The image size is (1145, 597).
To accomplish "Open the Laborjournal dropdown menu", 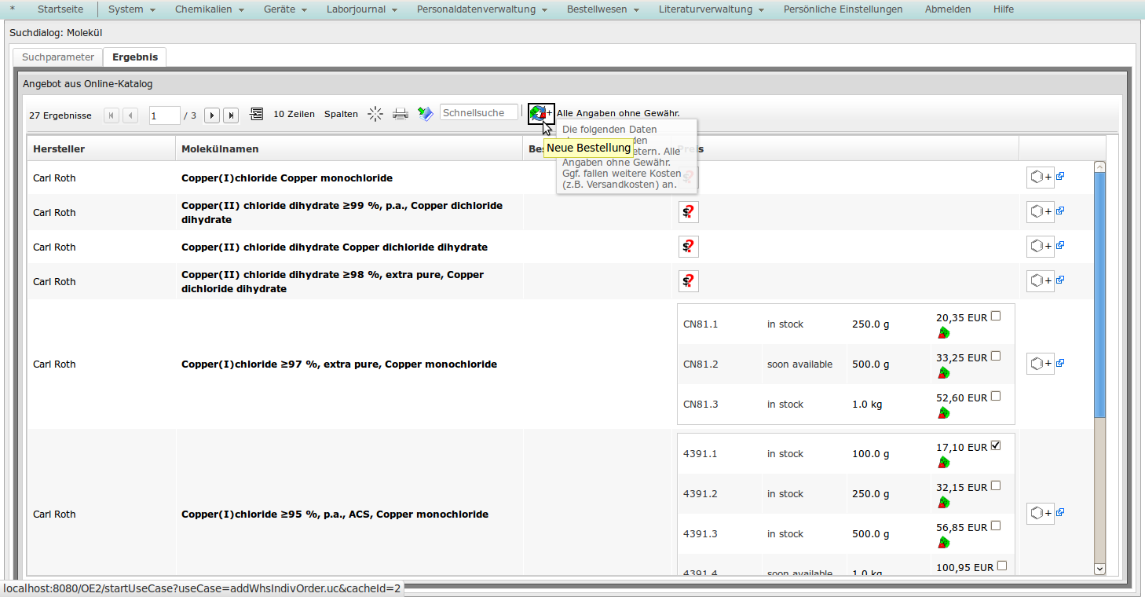I will pyautogui.click(x=361, y=9).
